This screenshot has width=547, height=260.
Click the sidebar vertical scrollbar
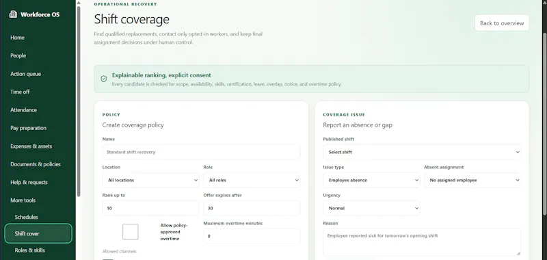click(79, 101)
